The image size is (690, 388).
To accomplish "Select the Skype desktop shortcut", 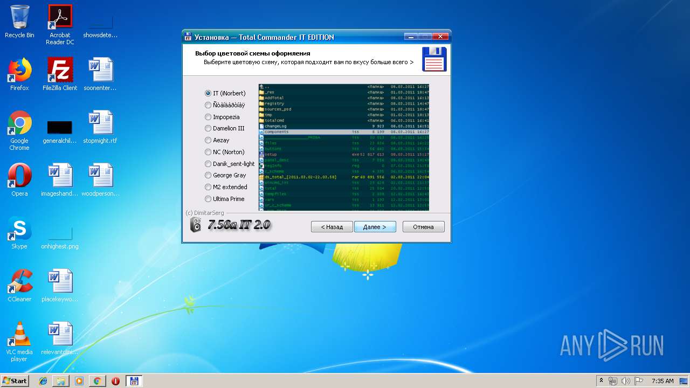I will click(x=19, y=233).
